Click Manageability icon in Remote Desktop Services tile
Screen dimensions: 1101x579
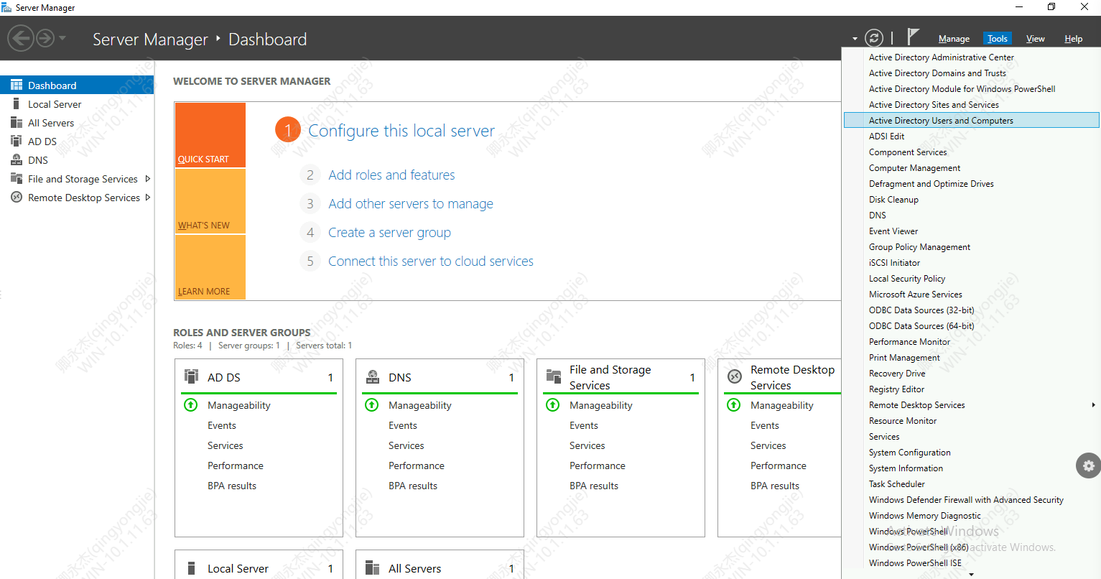(734, 404)
